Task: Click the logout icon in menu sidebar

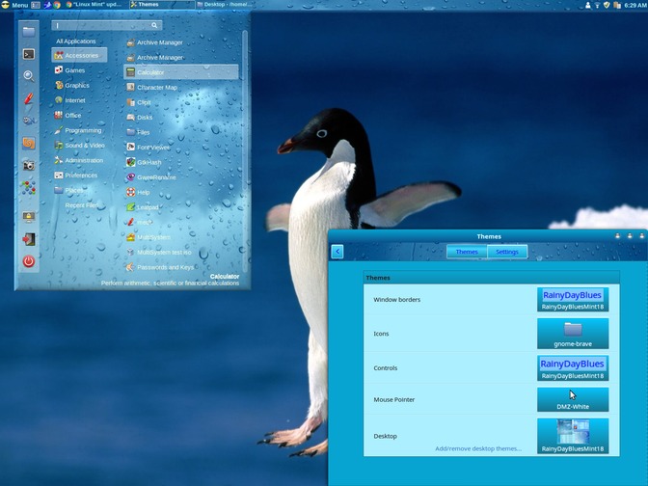Action: click(29, 239)
